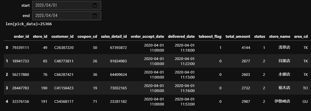Viewport: 311px width, 111px height.
Task: Select the sales_detail_id column header
Action: [x=114, y=37]
